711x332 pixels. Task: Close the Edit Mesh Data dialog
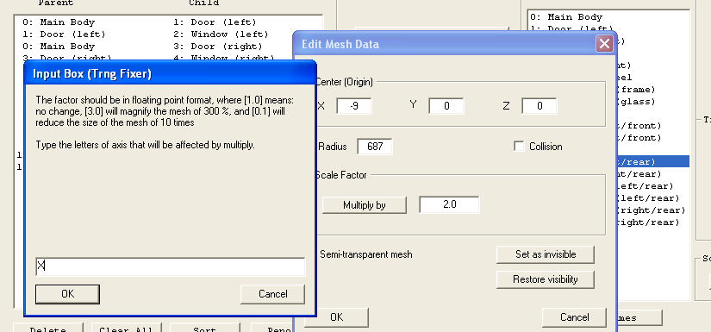coord(604,44)
